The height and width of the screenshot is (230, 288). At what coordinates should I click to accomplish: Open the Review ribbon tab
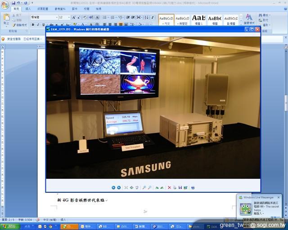[87, 9]
